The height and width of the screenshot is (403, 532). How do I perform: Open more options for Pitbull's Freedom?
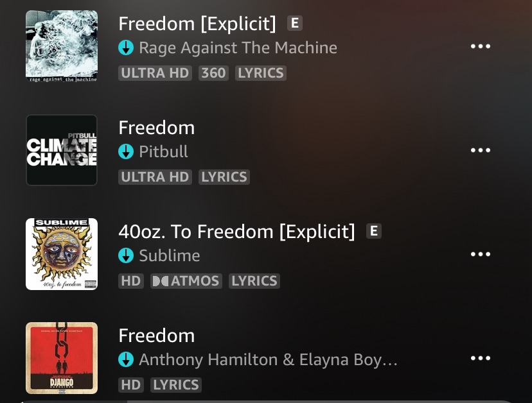[481, 150]
